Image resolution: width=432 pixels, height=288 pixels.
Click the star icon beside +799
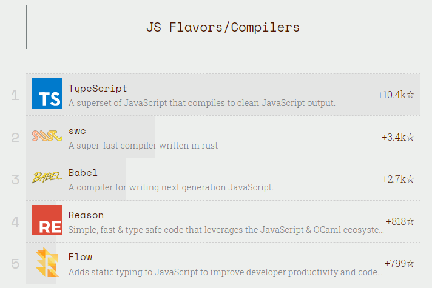coord(410,264)
